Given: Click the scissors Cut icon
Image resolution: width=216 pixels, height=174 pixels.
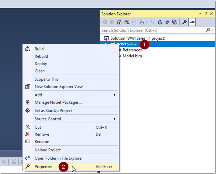Looking at the screenshot, I should [28, 127].
